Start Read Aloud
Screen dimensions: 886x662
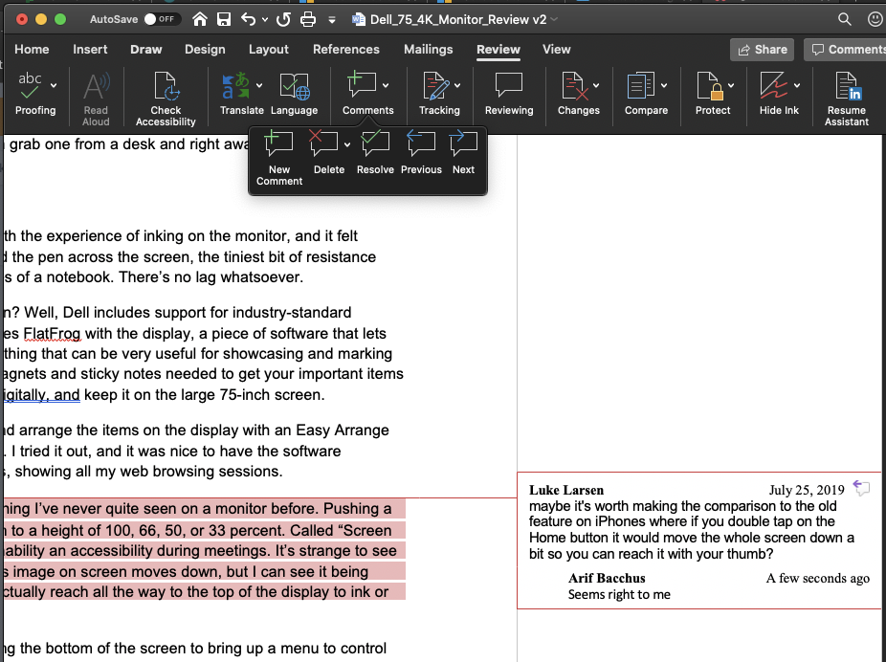pyautogui.click(x=96, y=99)
